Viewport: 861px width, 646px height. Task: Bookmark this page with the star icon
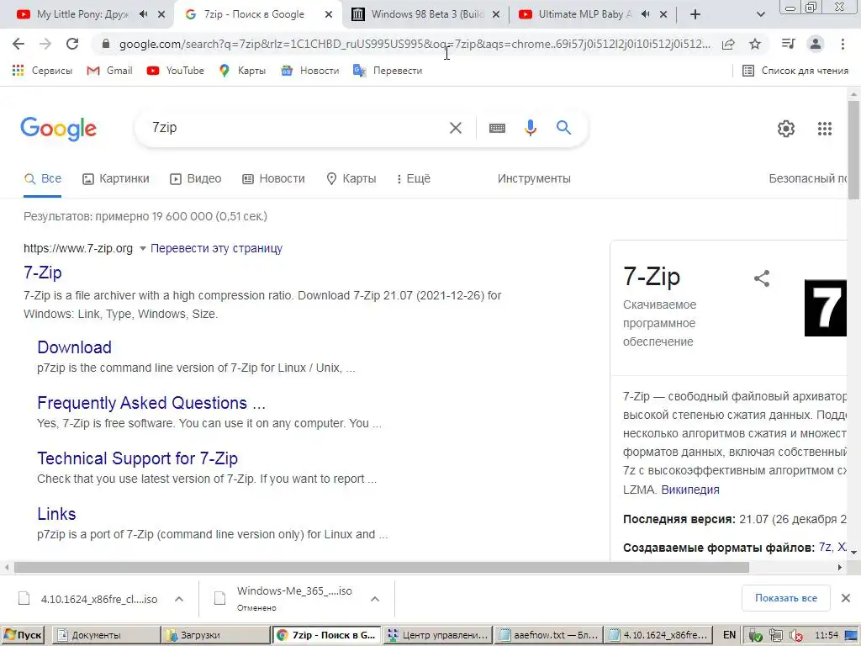coord(755,44)
